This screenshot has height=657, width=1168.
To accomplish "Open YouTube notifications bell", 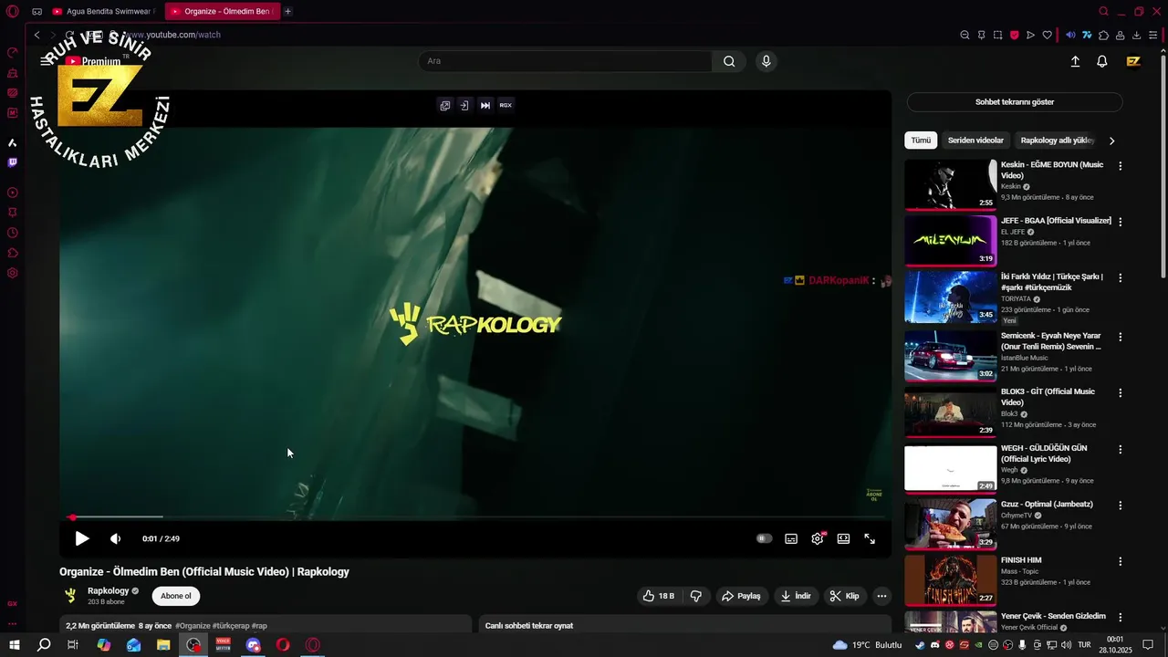I will coord(1102,61).
